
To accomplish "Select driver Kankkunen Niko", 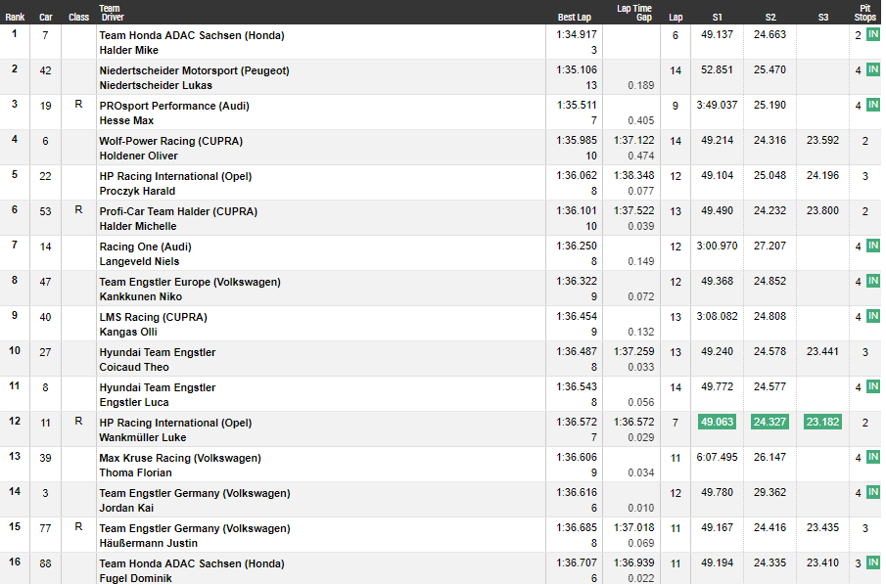I will (x=141, y=296).
